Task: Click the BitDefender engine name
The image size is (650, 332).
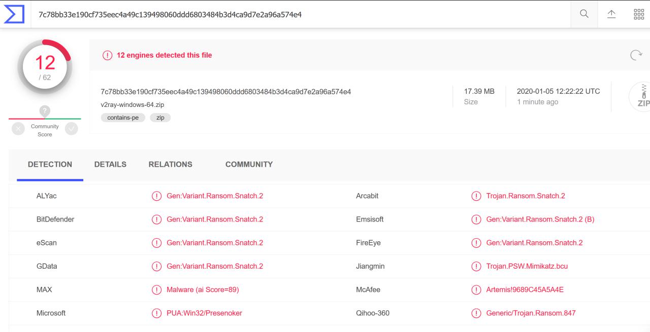Action: coord(55,219)
